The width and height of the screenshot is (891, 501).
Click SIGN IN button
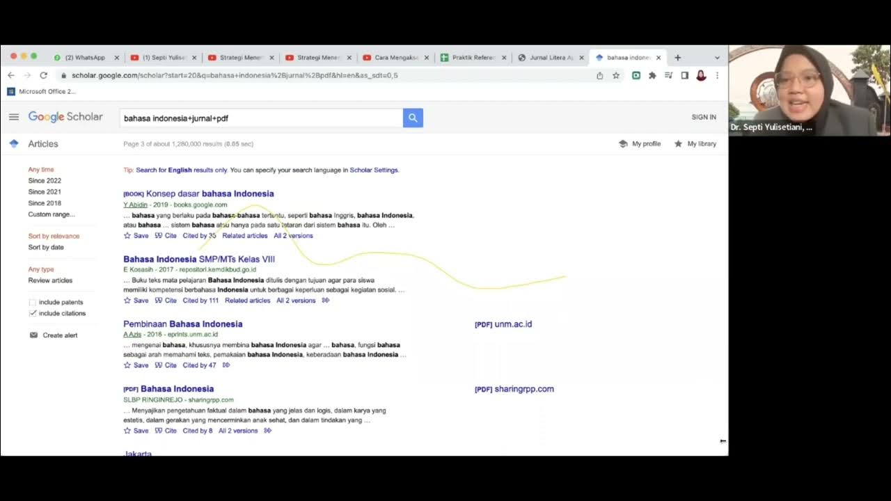pos(704,117)
